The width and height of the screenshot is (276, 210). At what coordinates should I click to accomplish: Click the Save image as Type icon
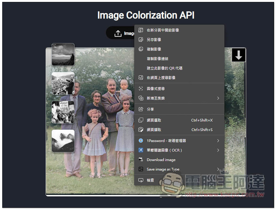tap(141, 169)
